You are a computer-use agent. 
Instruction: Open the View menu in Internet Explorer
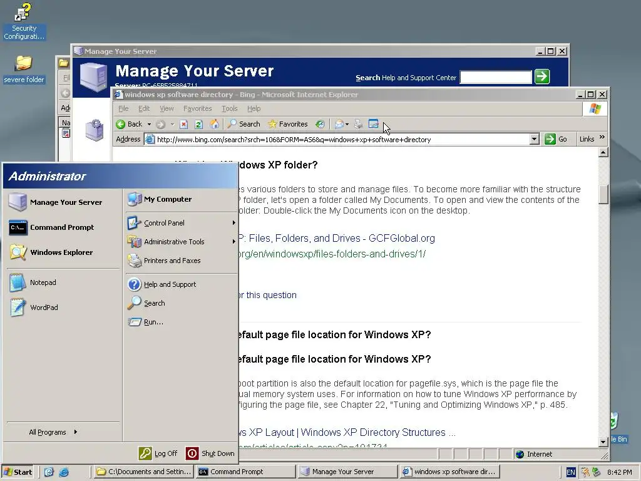click(x=167, y=108)
